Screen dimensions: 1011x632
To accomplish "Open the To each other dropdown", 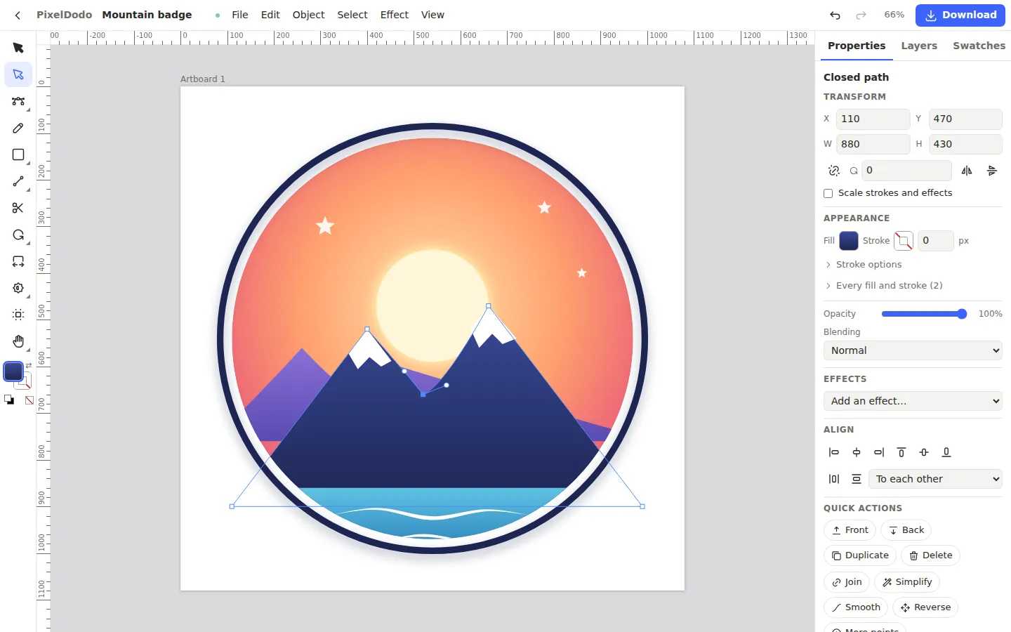I will (x=935, y=479).
